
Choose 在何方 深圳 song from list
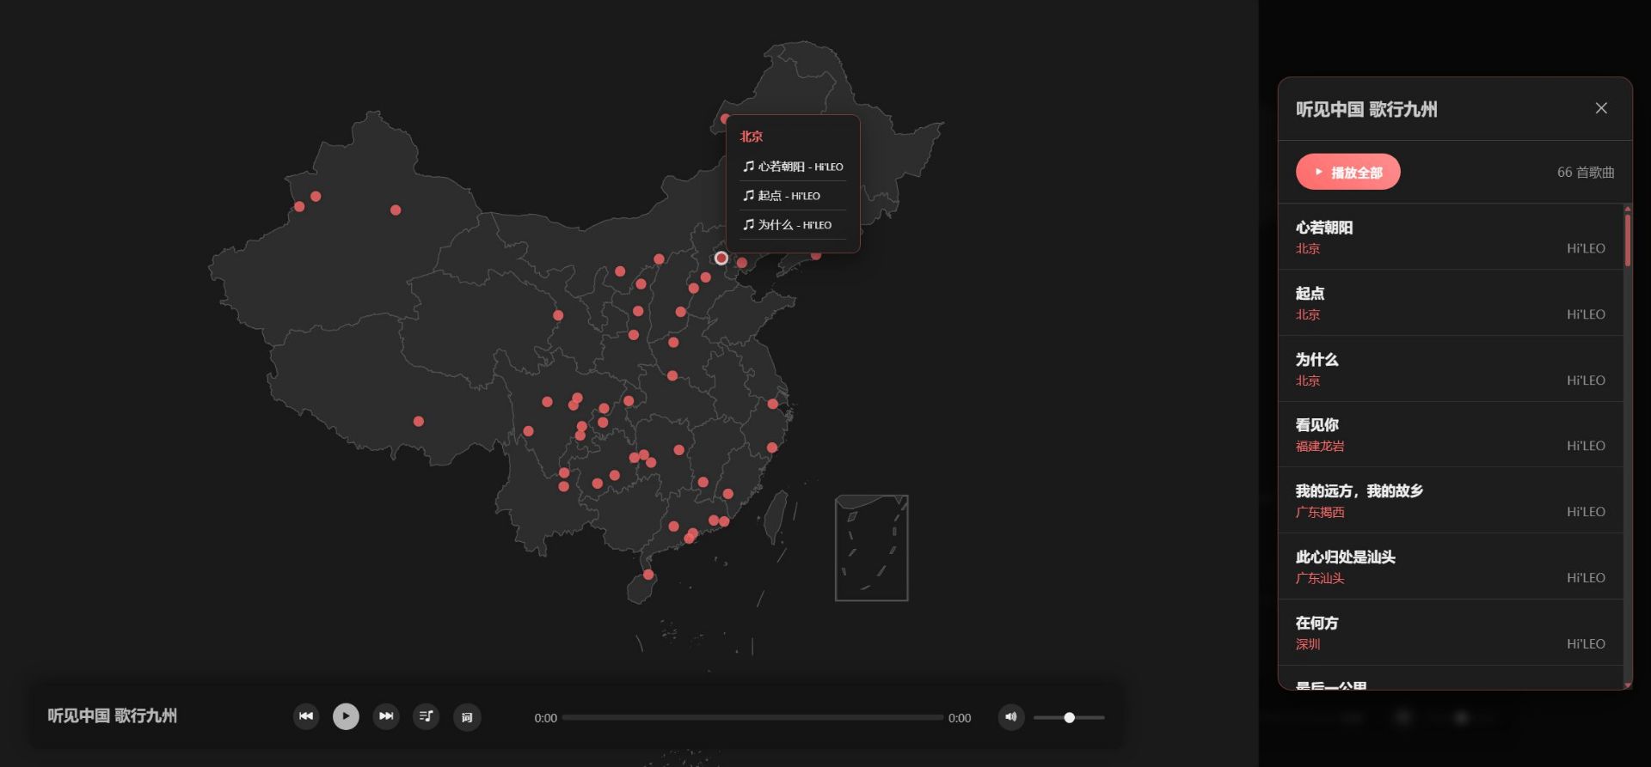[1450, 633]
